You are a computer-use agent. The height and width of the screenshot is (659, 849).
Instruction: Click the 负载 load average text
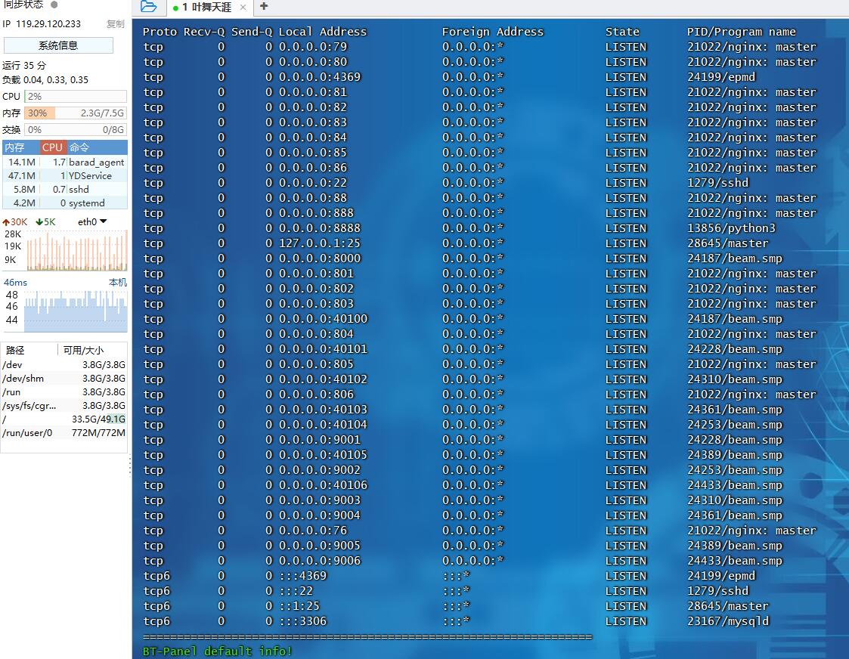coord(45,79)
